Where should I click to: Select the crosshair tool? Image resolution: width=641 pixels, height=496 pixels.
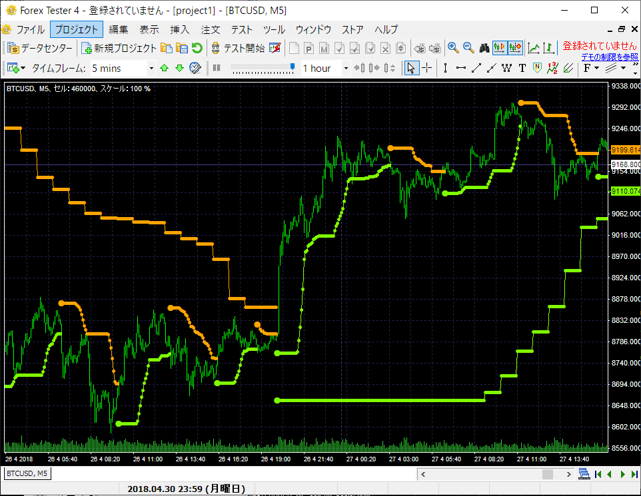point(427,68)
